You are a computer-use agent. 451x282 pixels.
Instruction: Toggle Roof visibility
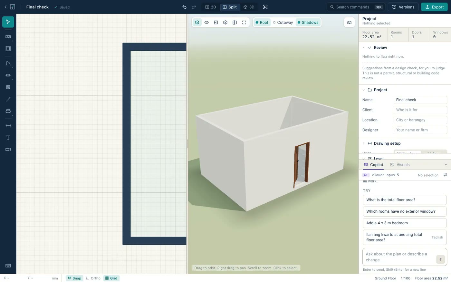tap(262, 23)
